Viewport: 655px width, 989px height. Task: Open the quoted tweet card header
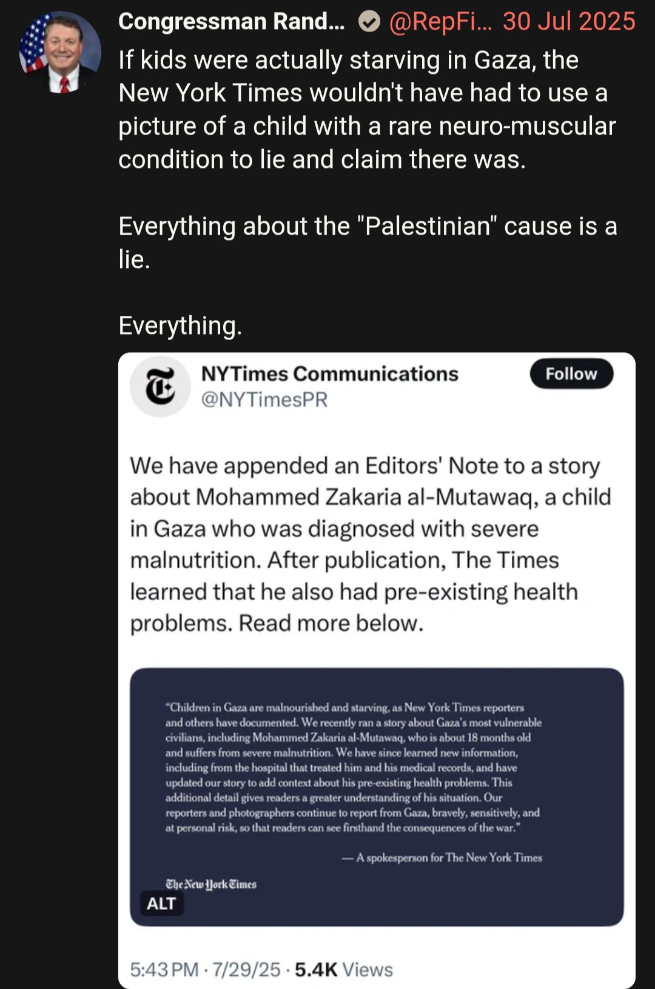click(377, 386)
